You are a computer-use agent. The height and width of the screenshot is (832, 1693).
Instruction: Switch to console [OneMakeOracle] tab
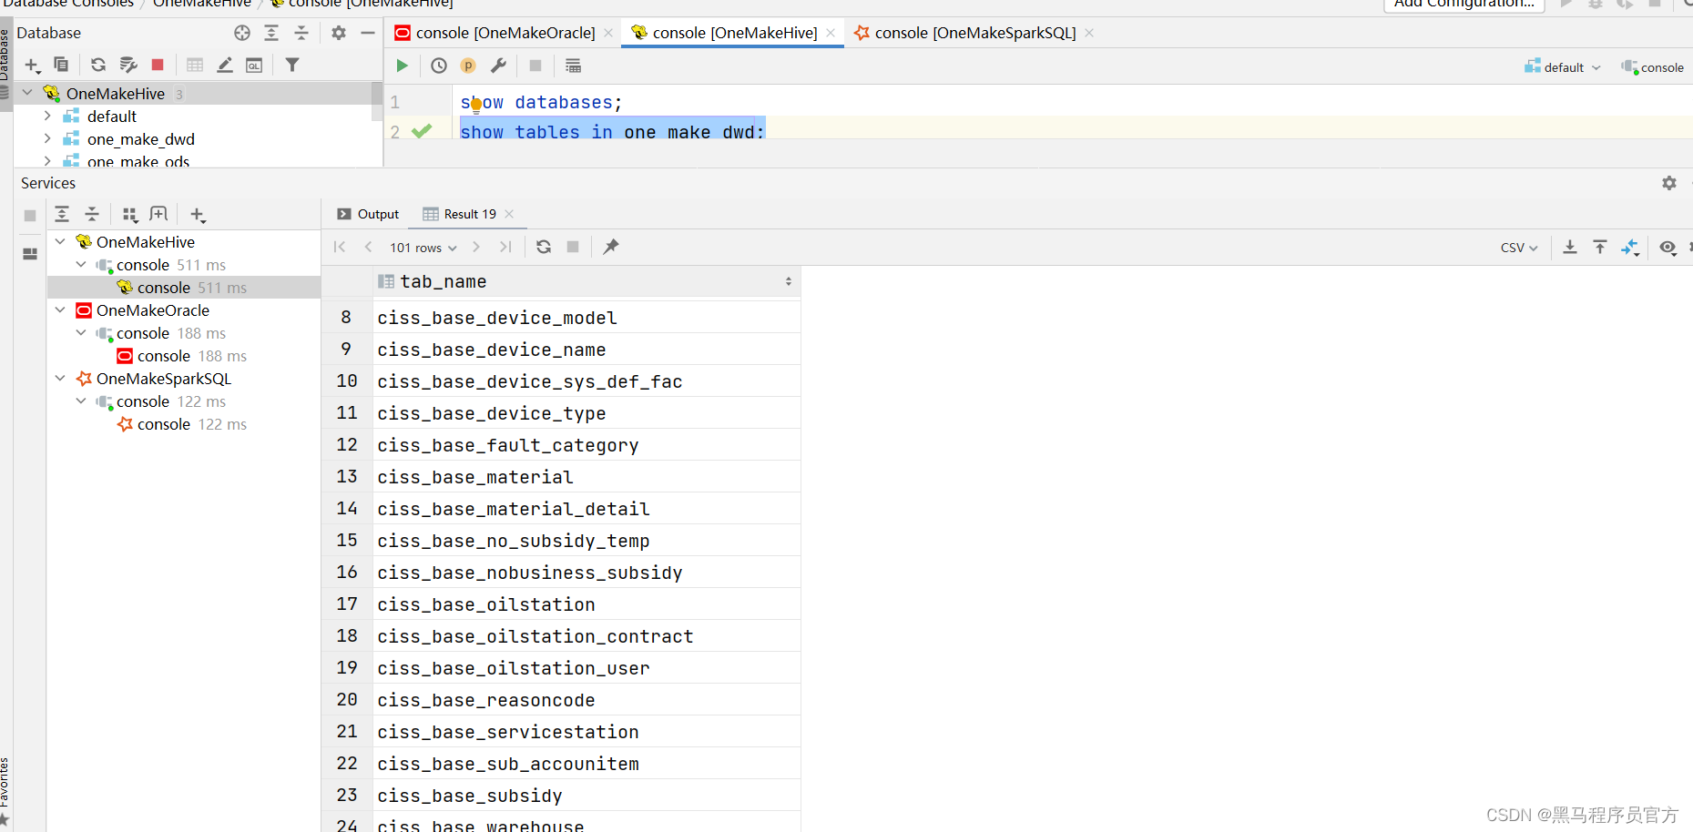pos(505,33)
